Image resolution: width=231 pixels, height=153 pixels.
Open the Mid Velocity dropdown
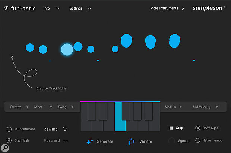tap(202, 107)
